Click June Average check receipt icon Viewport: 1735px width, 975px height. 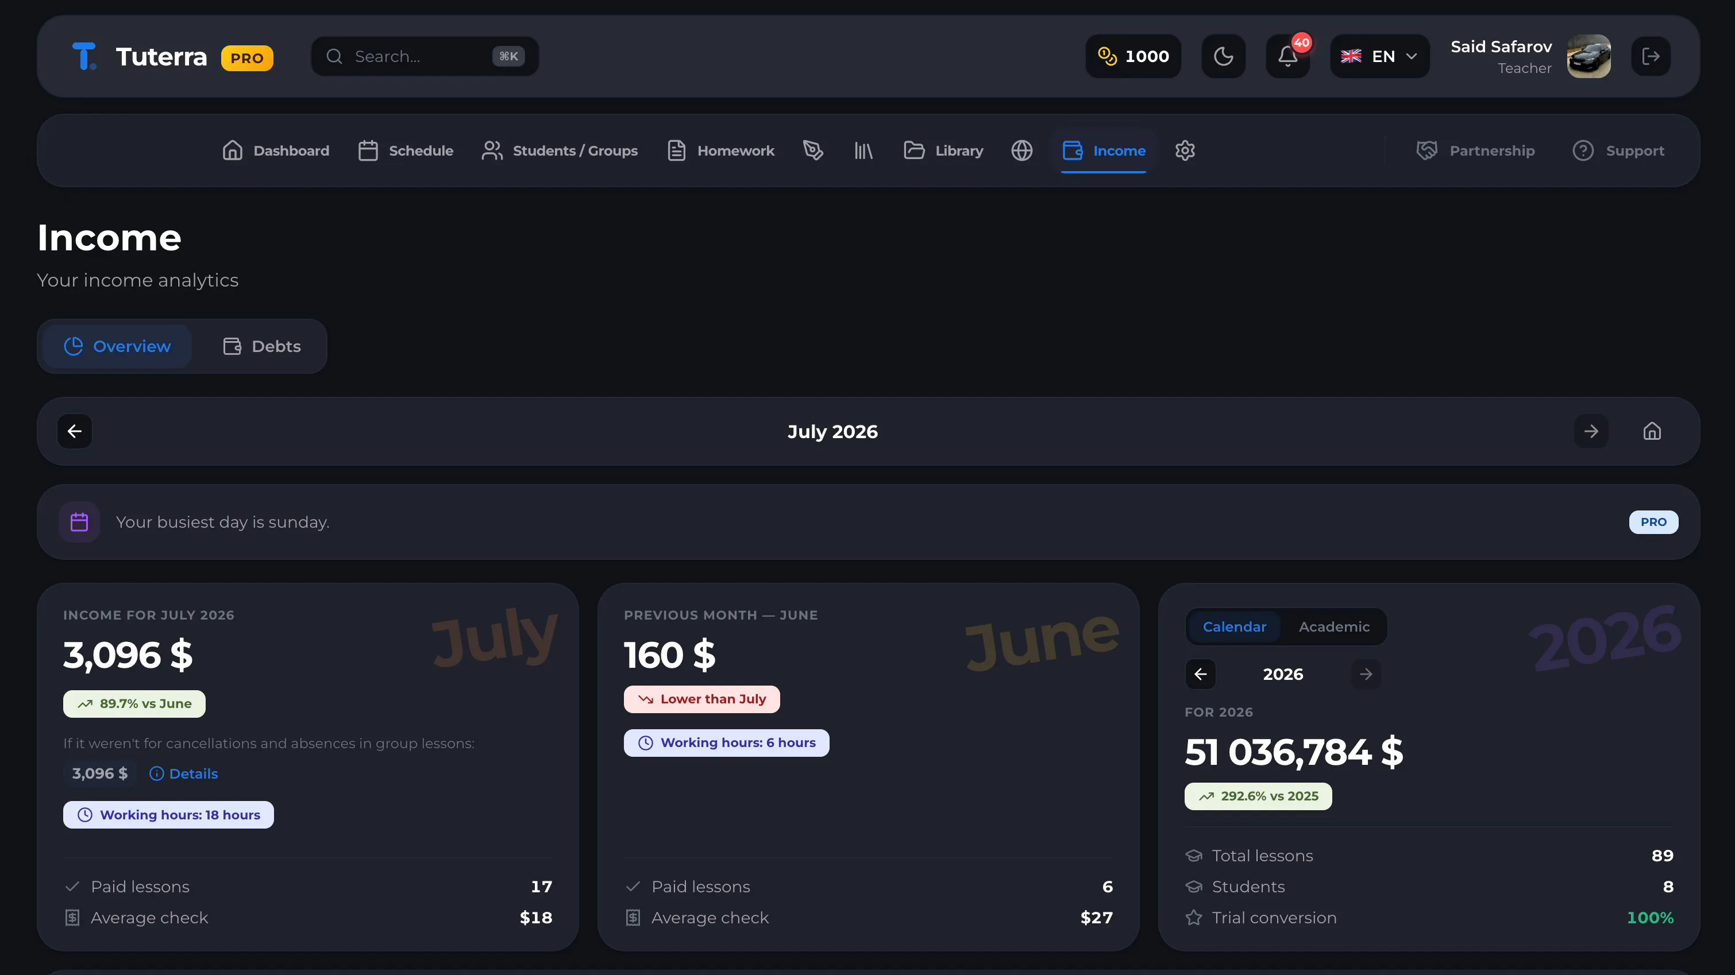coord(633,918)
